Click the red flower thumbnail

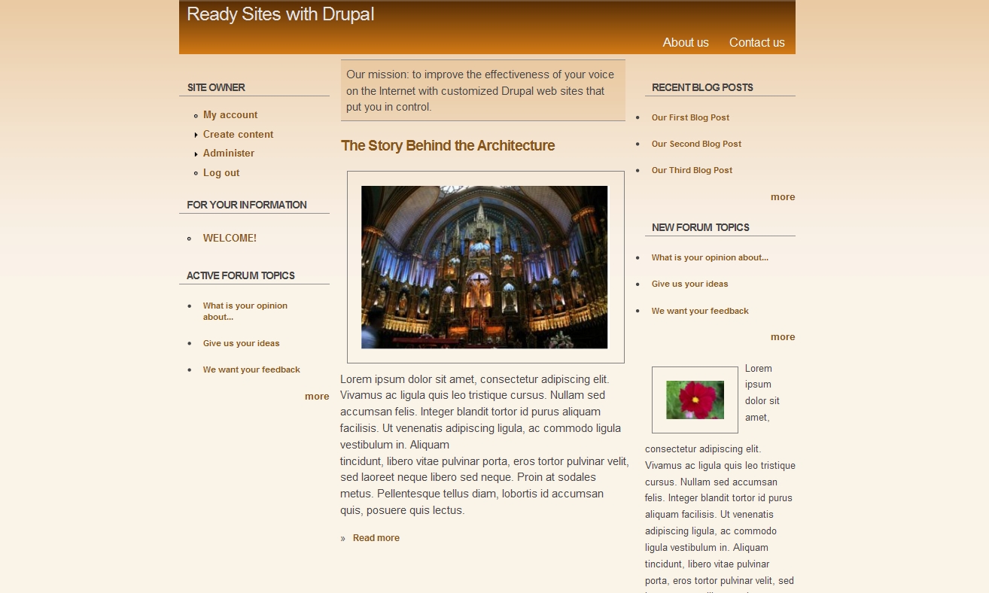(x=695, y=400)
